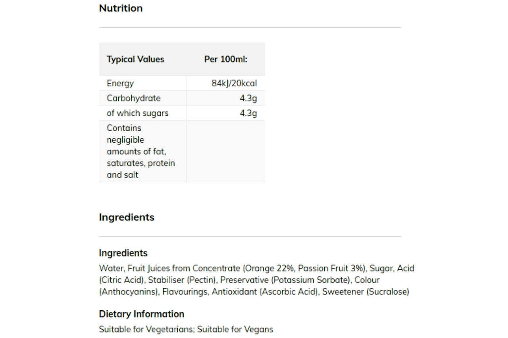Image resolution: width=508 pixels, height=338 pixels.
Task: Click 'Sweetener (Sucralose)' in ingredient list
Action: coord(366,292)
